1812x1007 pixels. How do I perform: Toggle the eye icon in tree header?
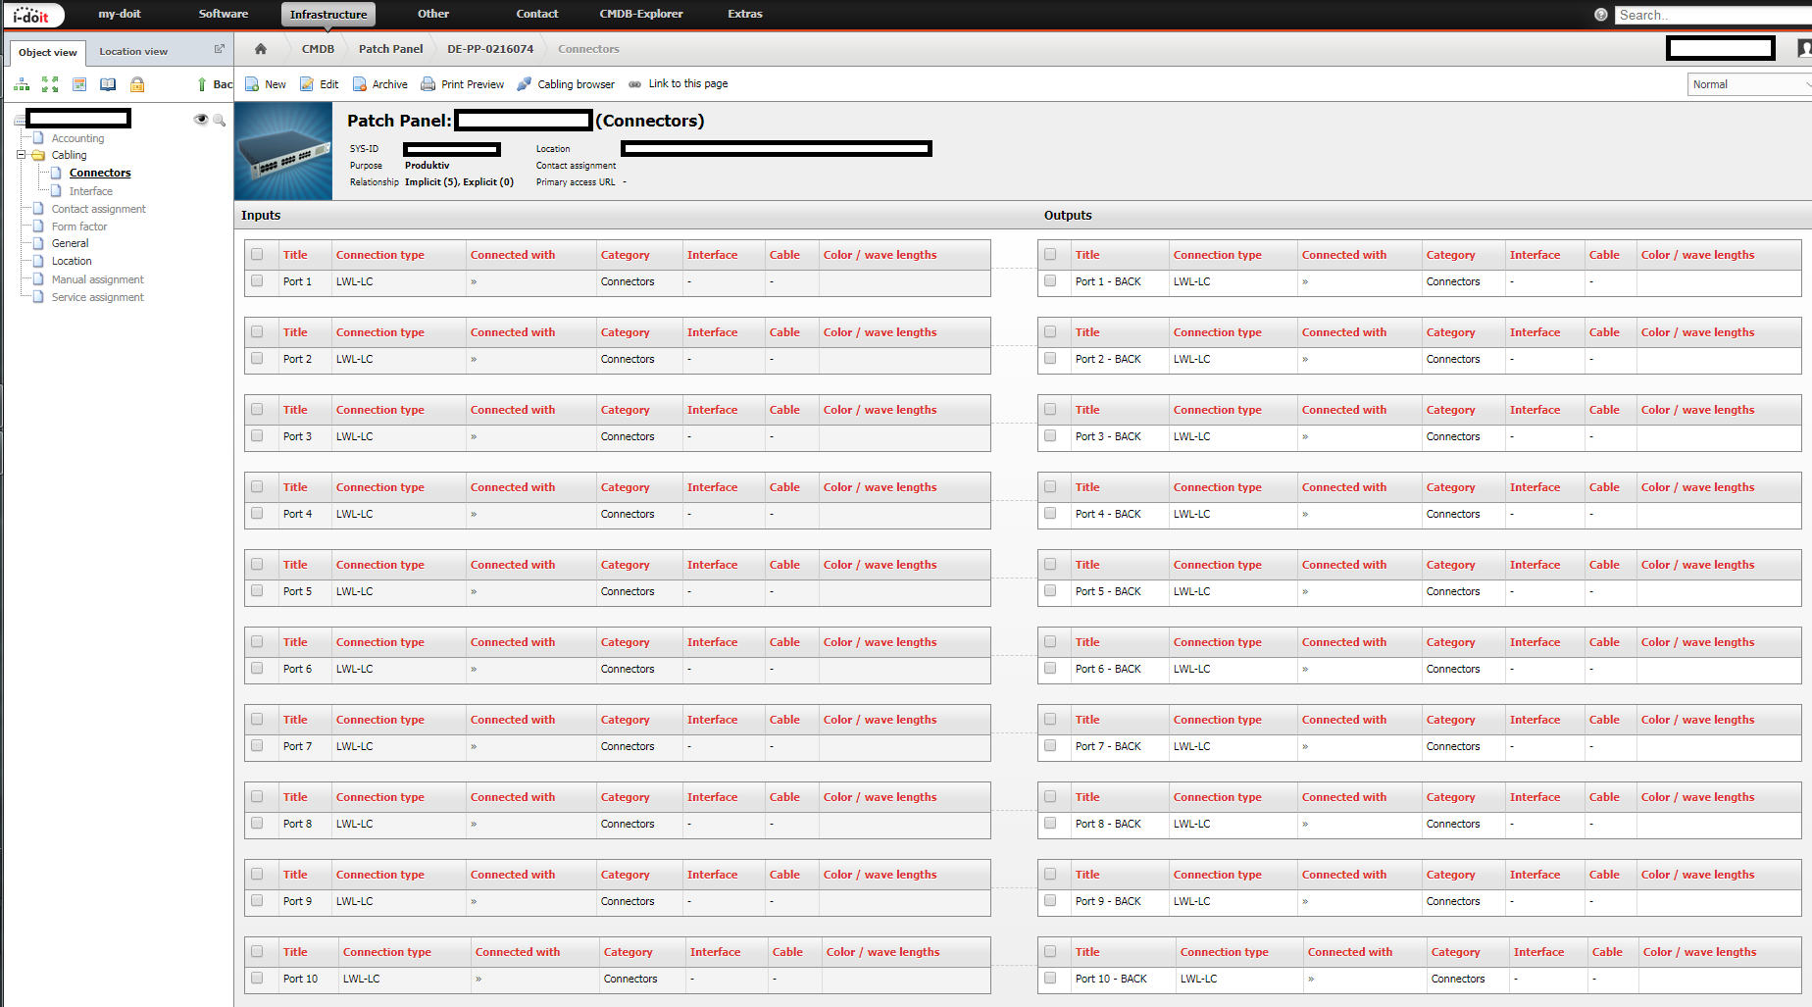201,120
